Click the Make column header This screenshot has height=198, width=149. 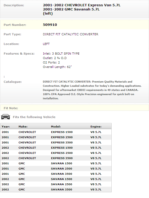(23, 126)
